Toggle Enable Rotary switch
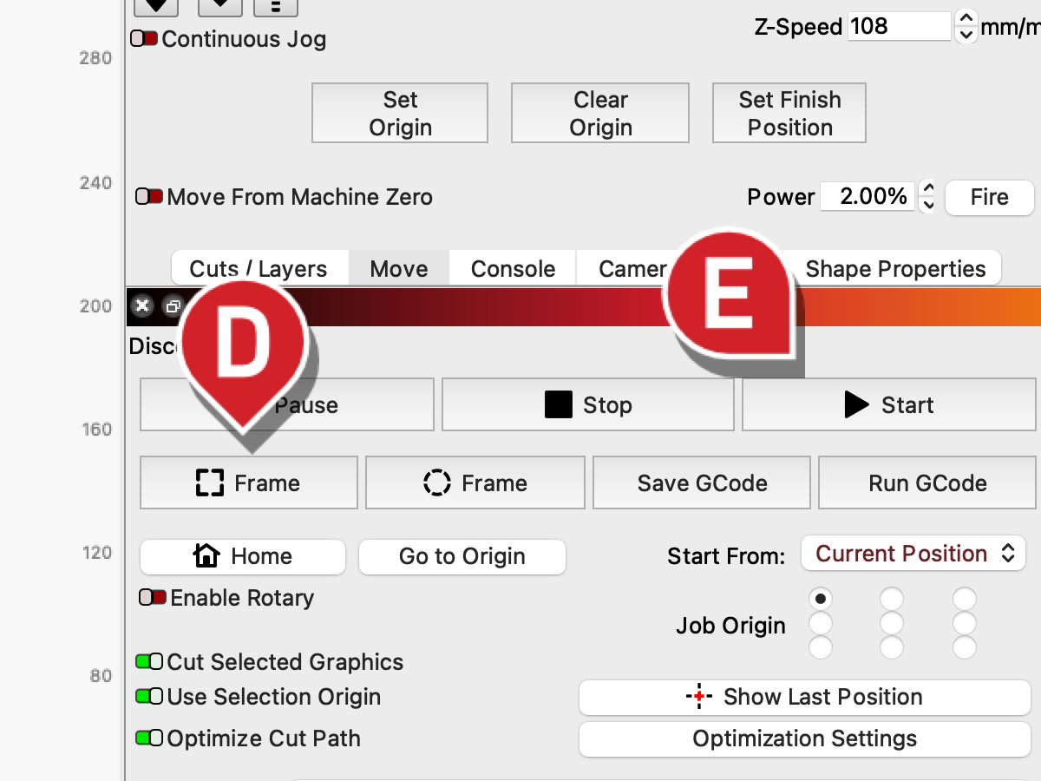The width and height of the screenshot is (1041, 781). point(153,598)
